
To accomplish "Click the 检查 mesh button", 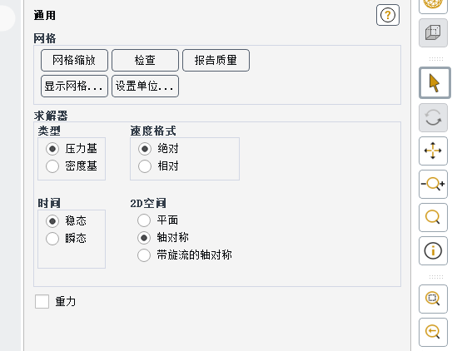I will (145, 60).
